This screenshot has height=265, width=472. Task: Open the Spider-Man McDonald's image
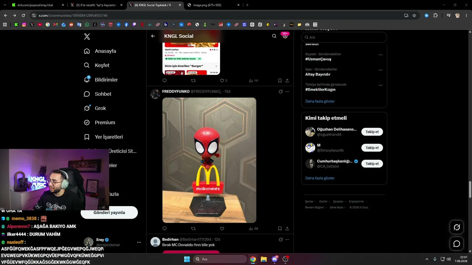209,160
